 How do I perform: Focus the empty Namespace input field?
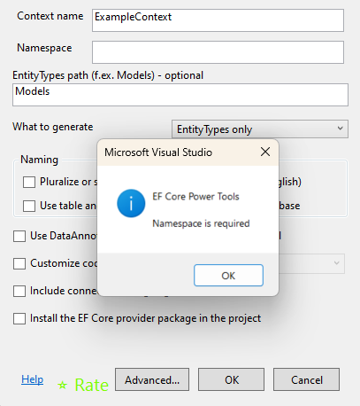[x=218, y=52]
